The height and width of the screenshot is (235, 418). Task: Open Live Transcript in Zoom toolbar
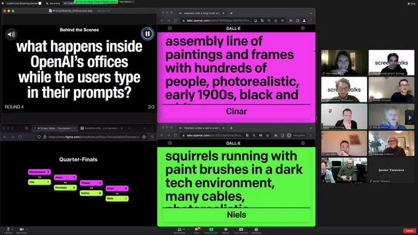241,231
